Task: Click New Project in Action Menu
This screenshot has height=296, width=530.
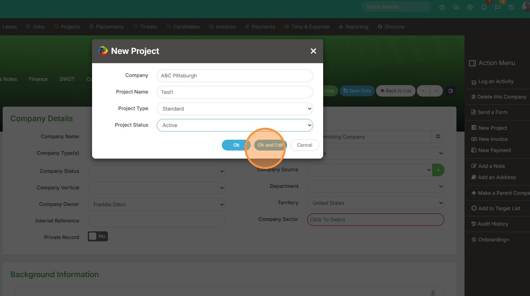Action: (x=489, y=128)
